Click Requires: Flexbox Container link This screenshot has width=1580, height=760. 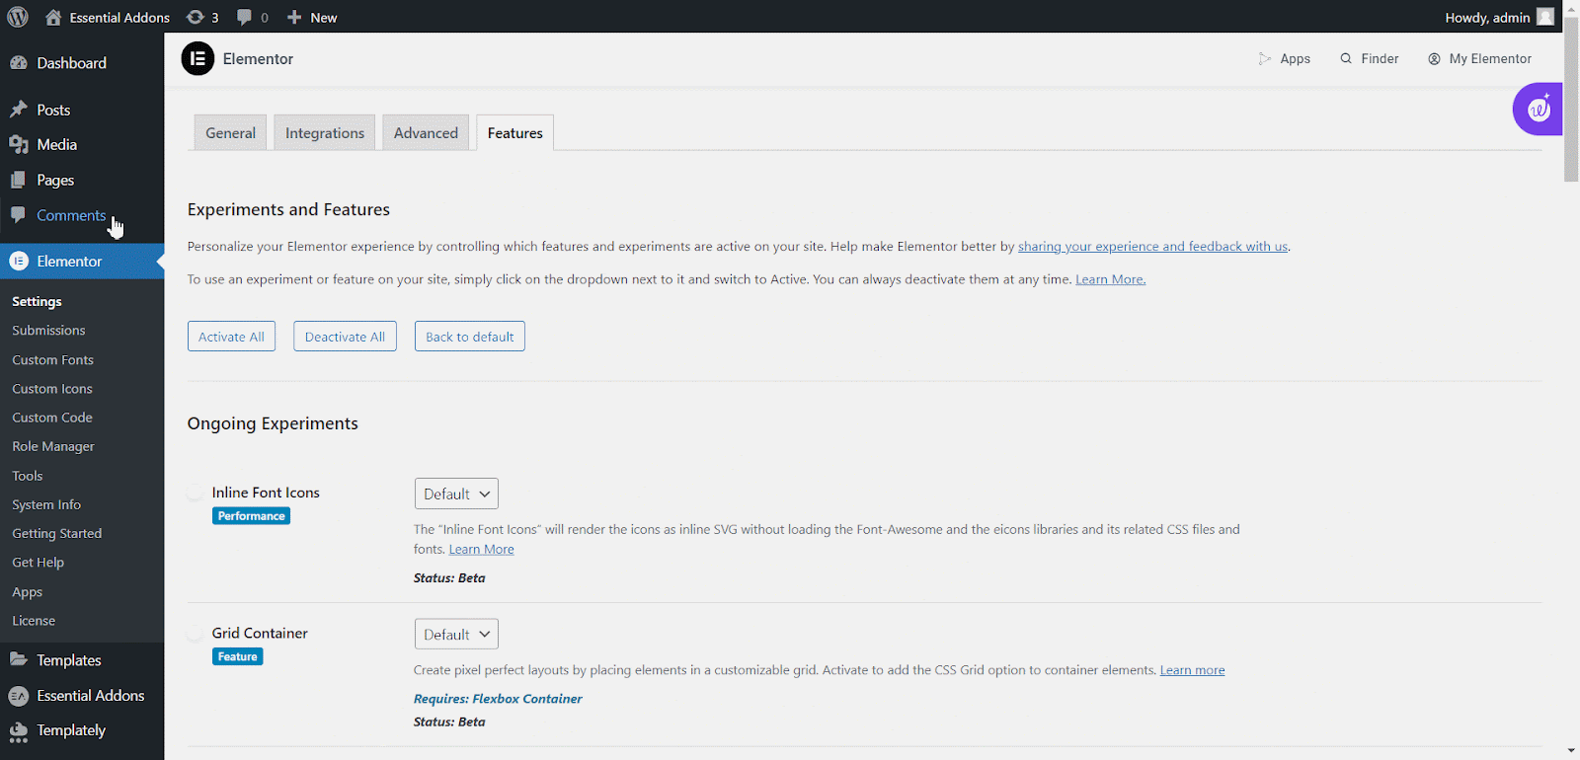click(498, 699)
